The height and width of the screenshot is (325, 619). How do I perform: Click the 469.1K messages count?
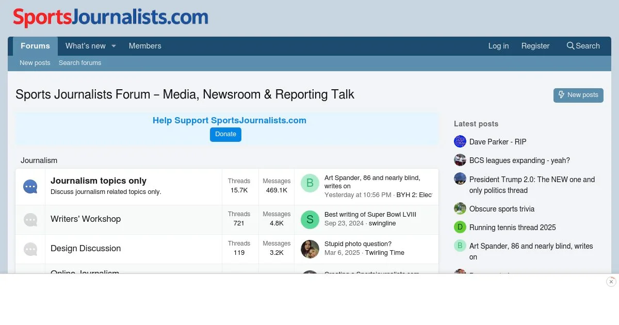[276, 190]
